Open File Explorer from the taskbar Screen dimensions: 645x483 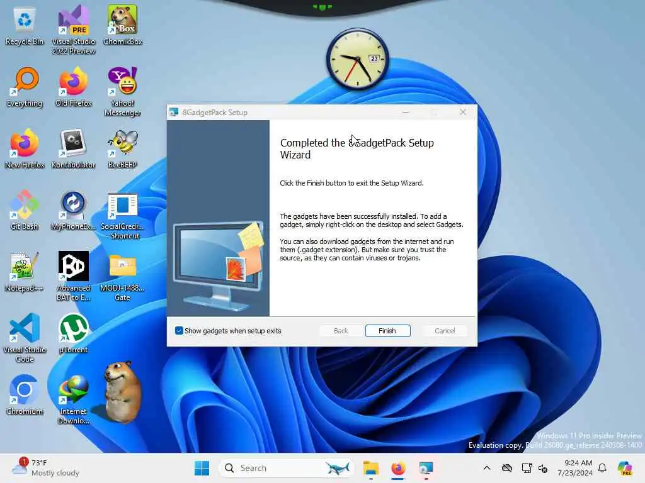pyautogui.click(x=370, y=468)
